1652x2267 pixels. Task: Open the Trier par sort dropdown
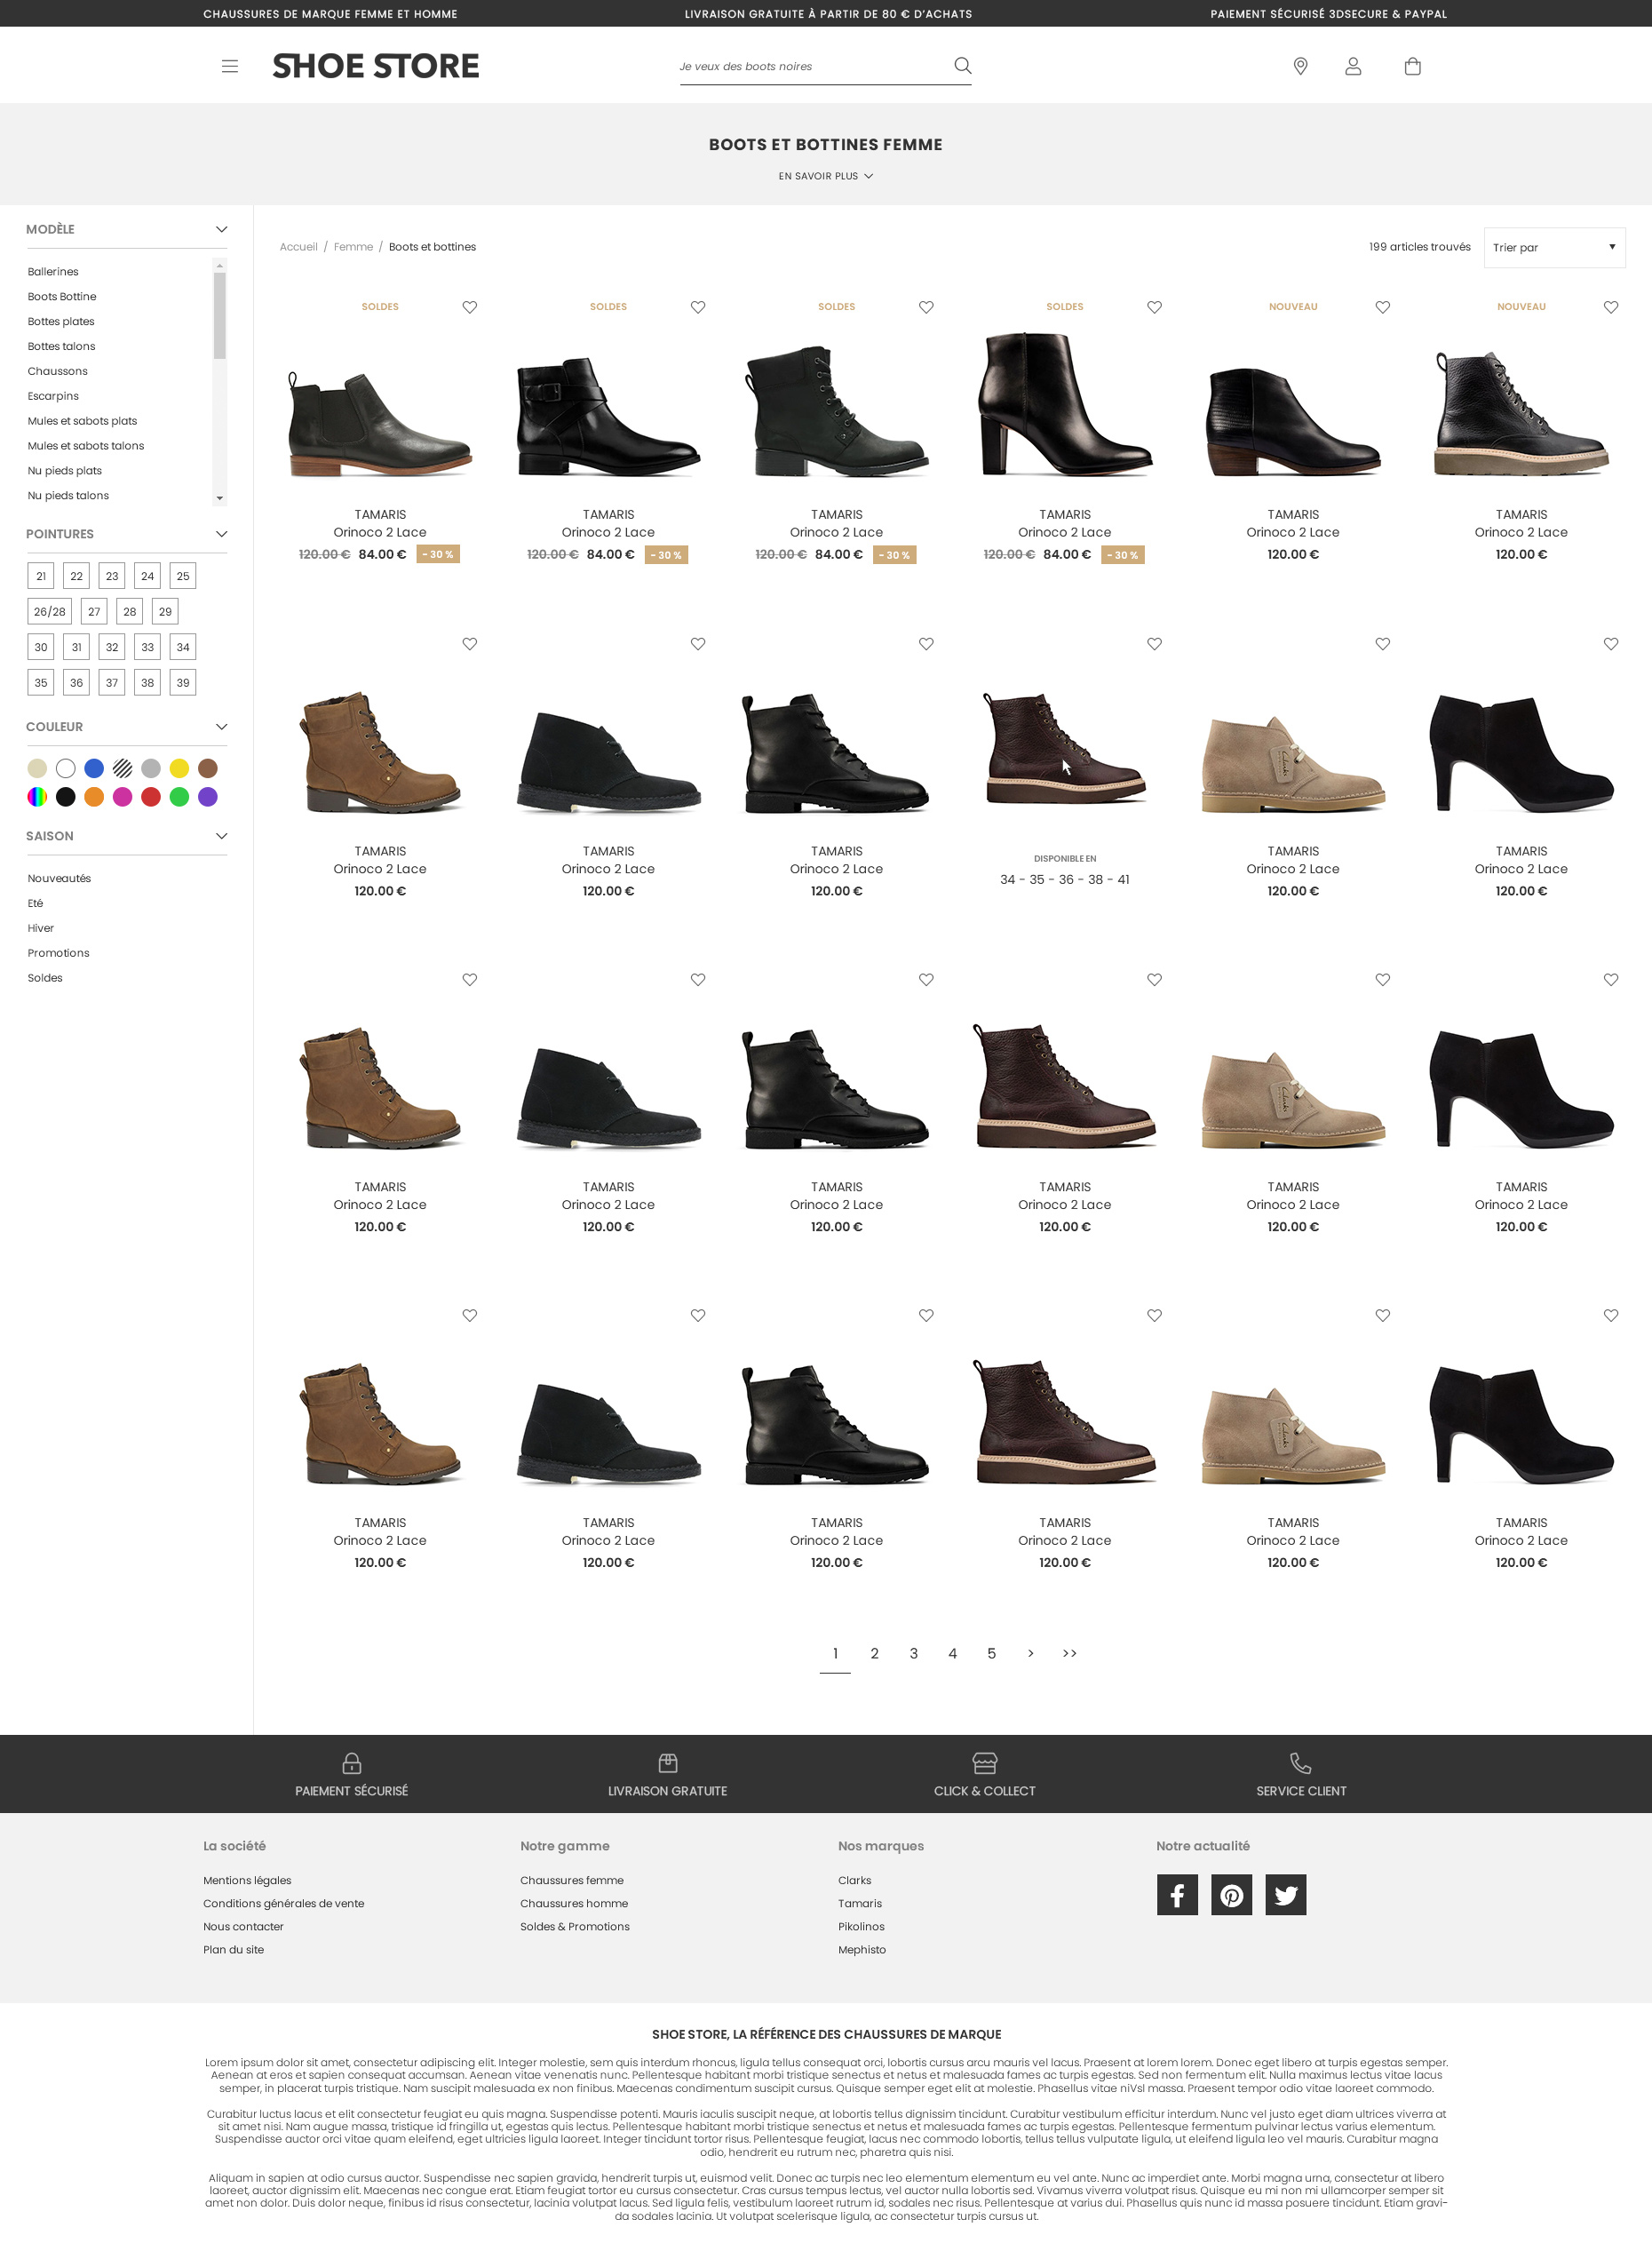pos(1553,248)
